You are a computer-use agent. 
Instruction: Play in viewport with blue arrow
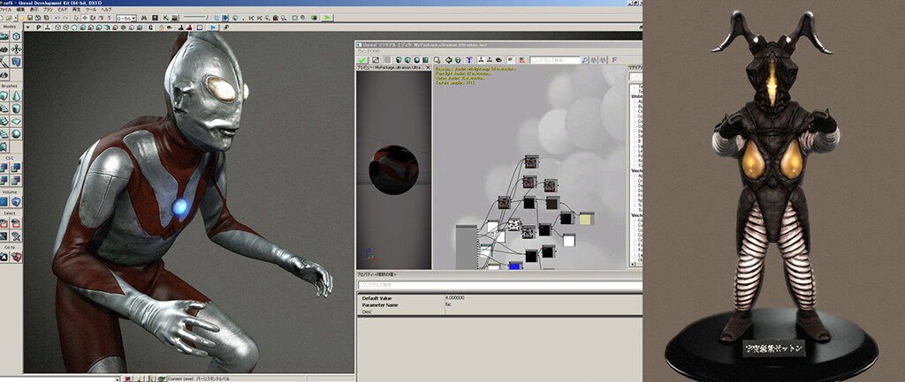(x=213, y=27)
